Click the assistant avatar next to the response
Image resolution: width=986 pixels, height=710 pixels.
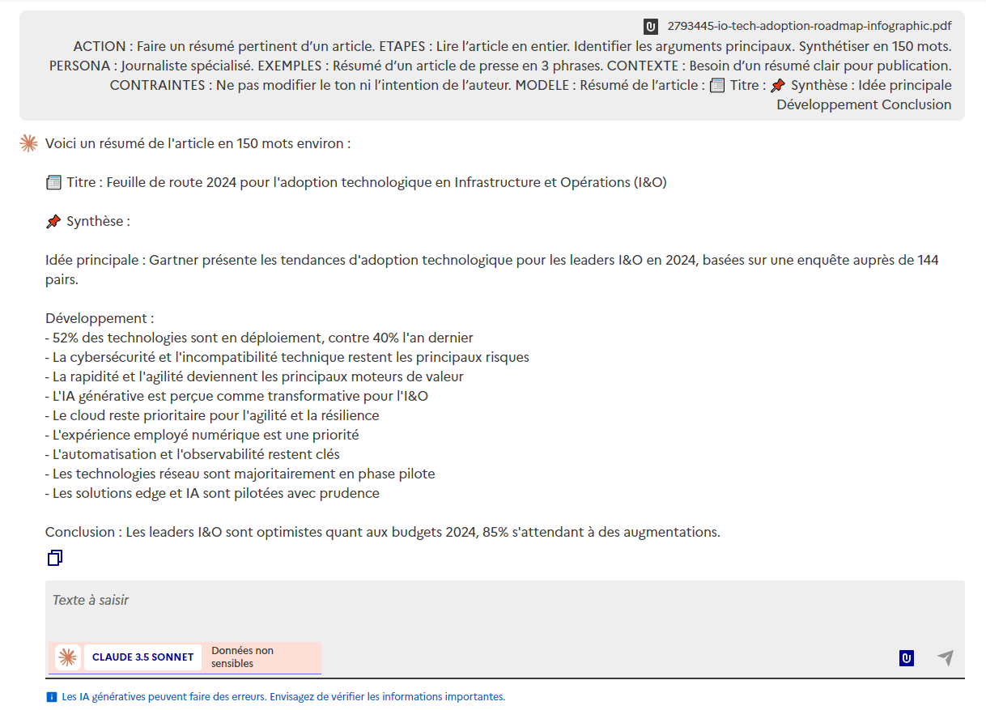click(x=29, y=144)
